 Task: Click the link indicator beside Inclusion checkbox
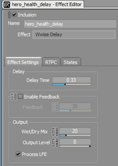(x=9, y=15)
